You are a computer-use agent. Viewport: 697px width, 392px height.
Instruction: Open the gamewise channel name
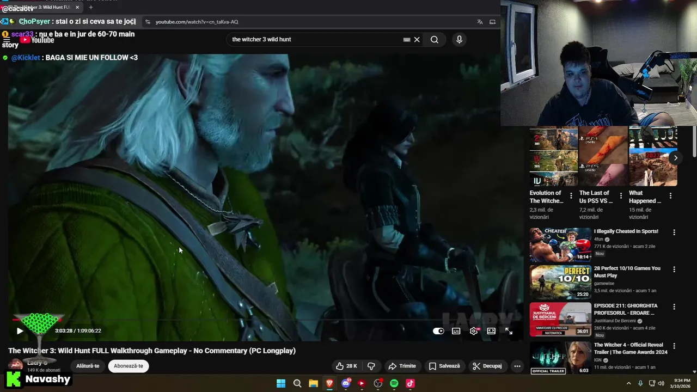coord(604,284)
